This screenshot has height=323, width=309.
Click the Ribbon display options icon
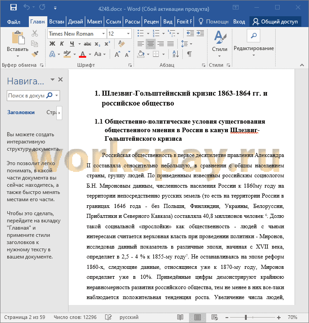click(235, 7)
